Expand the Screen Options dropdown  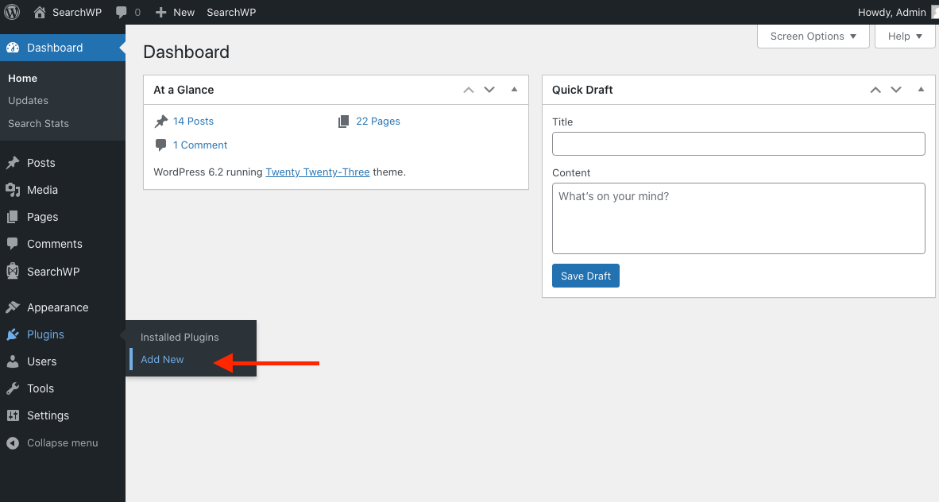(x=813, y=37)
